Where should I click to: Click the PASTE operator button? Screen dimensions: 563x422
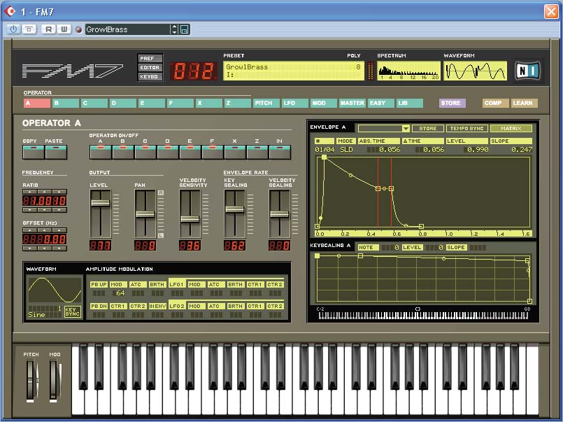[56, 153]
